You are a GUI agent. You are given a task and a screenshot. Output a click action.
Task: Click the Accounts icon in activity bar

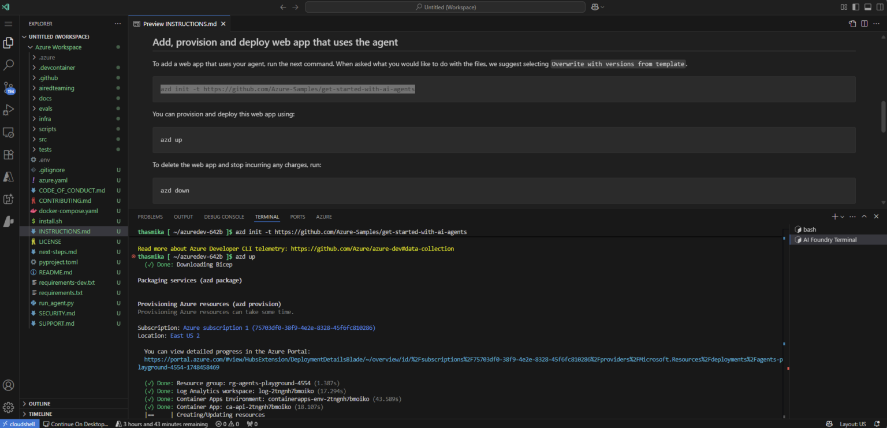9,385
